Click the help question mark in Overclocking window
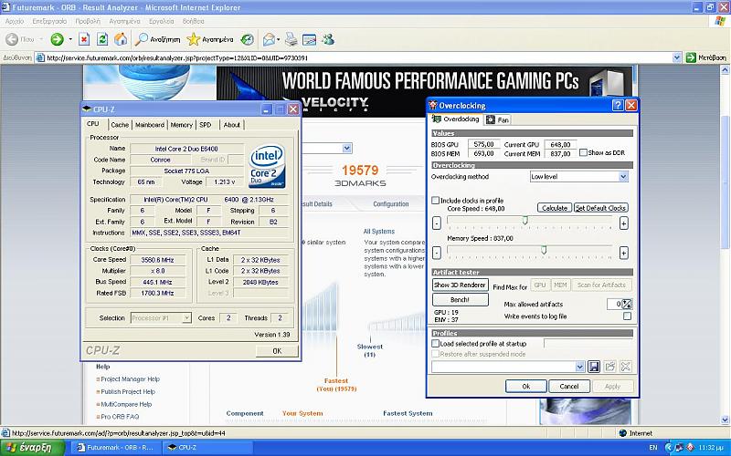 point(618,105)
